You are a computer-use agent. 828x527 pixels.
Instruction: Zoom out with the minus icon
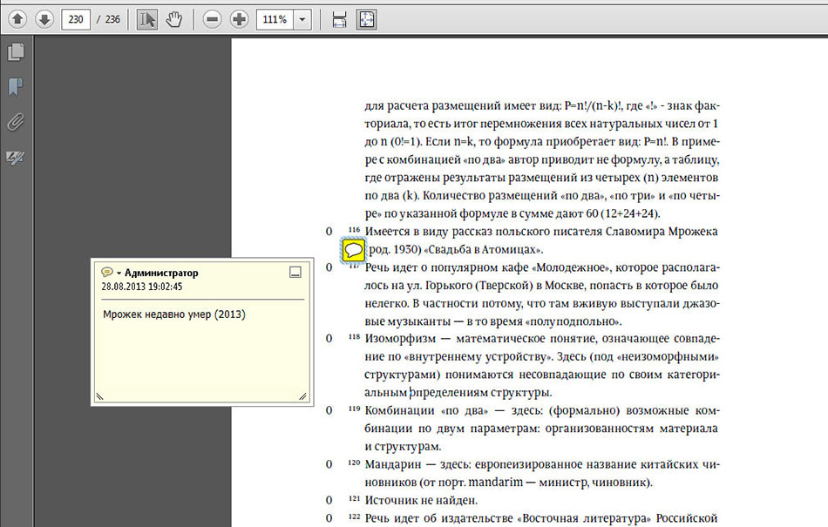click(212, 18)
